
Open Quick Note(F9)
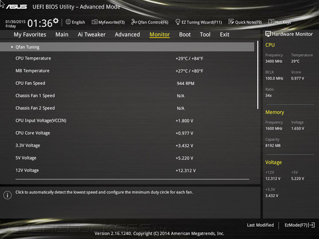(x=245, y=22)
